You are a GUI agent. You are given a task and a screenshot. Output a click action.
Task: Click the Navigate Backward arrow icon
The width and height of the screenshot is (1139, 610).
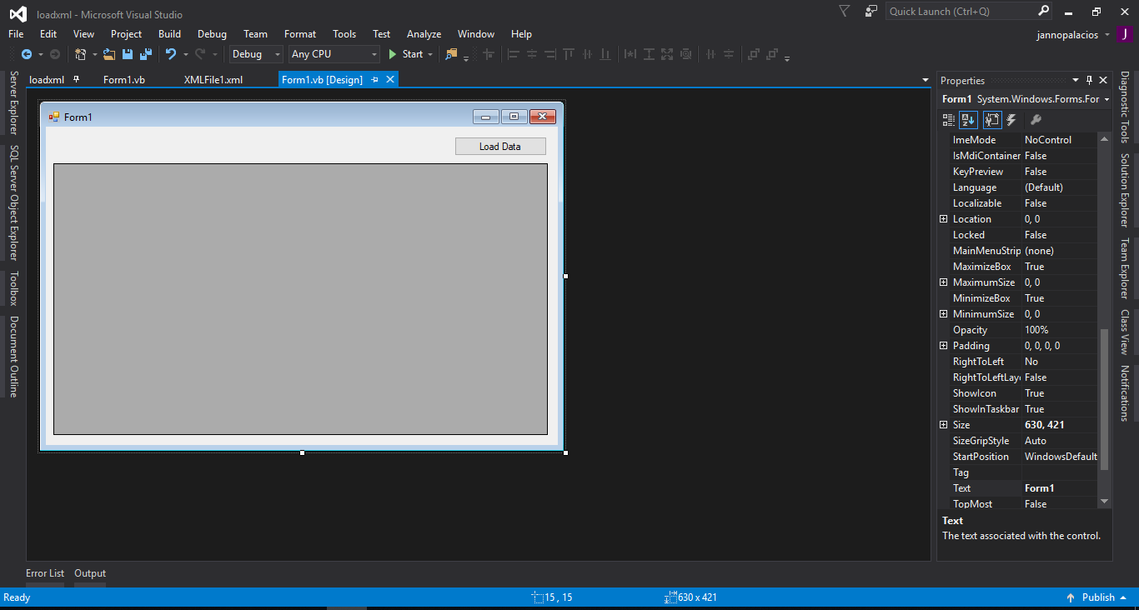27,54
